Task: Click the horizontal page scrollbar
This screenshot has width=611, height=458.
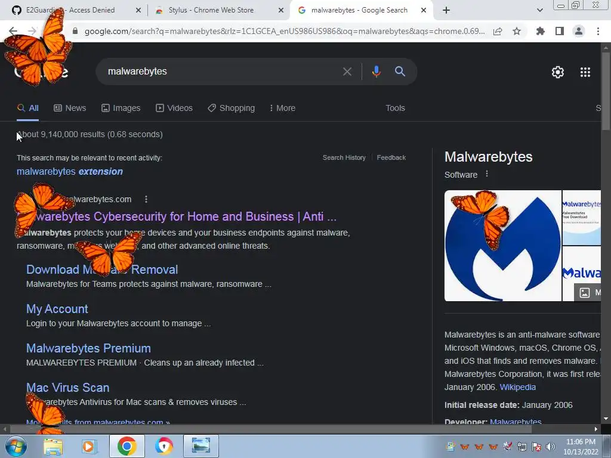Action: (x=270, y=429)
